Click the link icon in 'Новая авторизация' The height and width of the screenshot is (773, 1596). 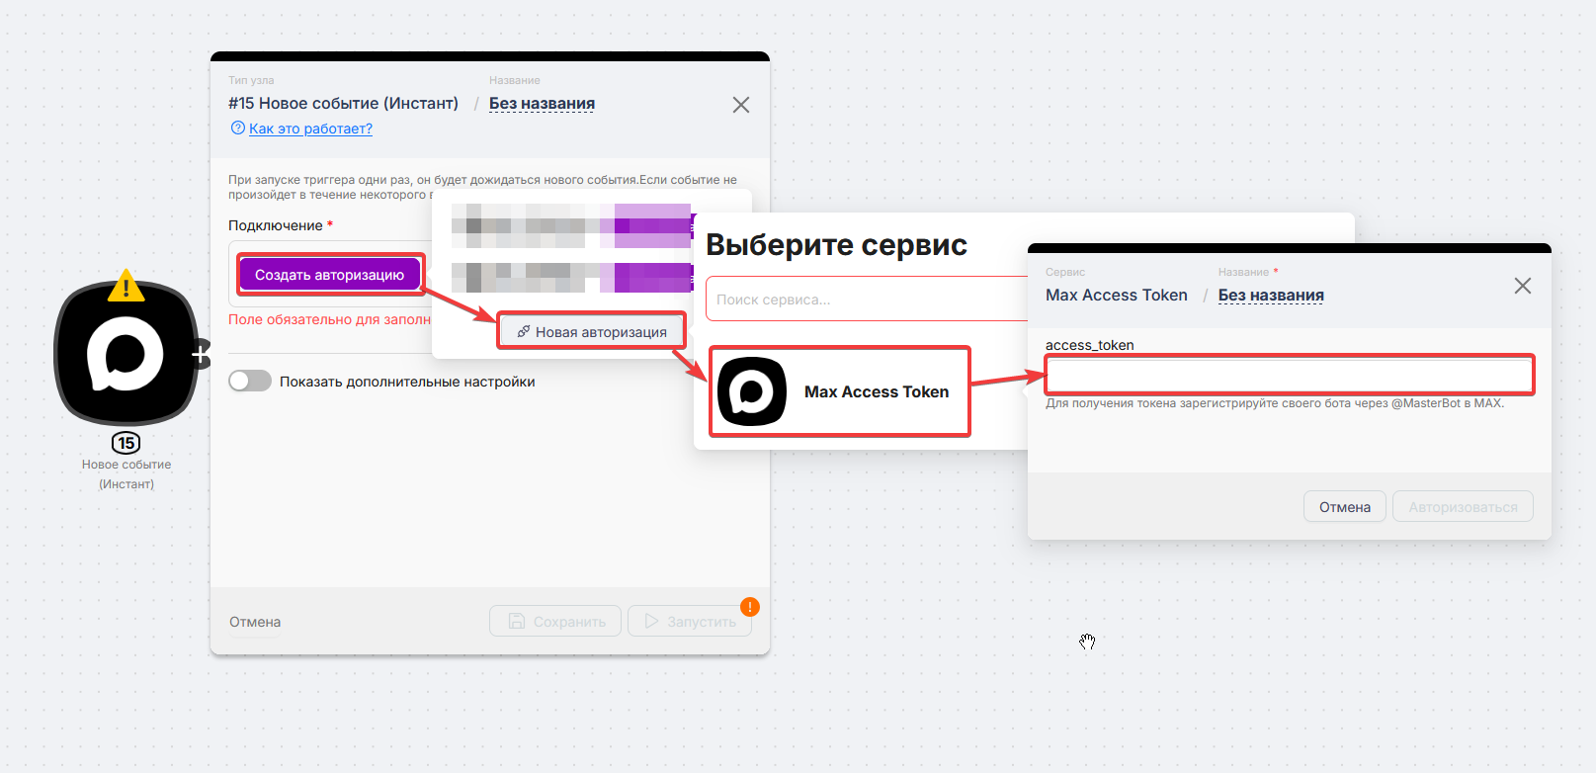coord(524,332)
